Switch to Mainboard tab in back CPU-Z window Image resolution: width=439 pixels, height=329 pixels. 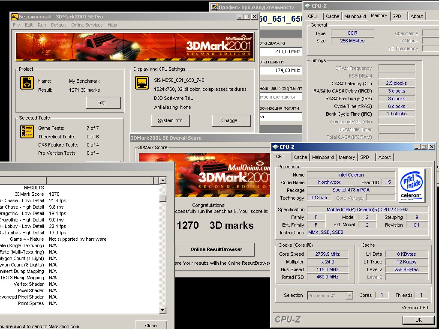coord(355,16)
